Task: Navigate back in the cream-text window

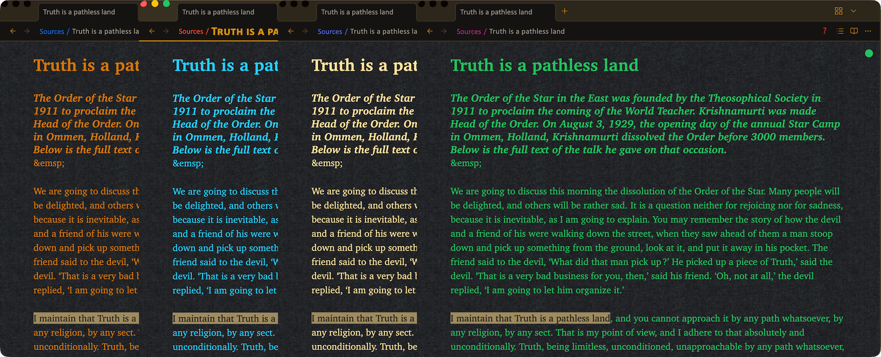Action: pos(291,31)
